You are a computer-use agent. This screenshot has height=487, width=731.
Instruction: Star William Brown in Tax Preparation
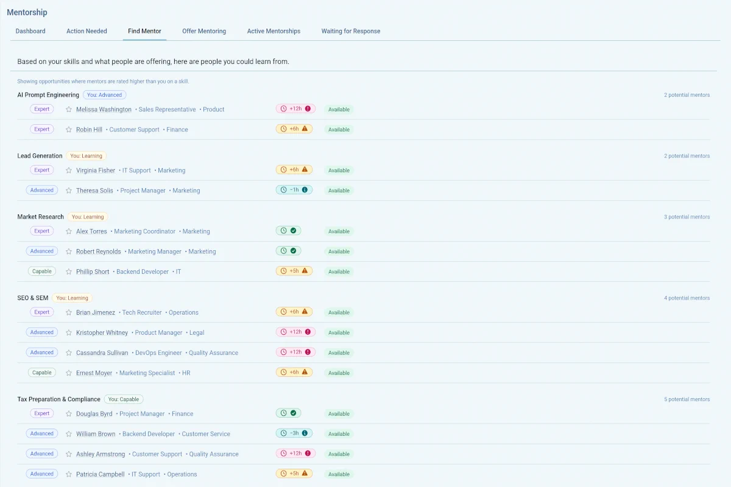(69, 433)
